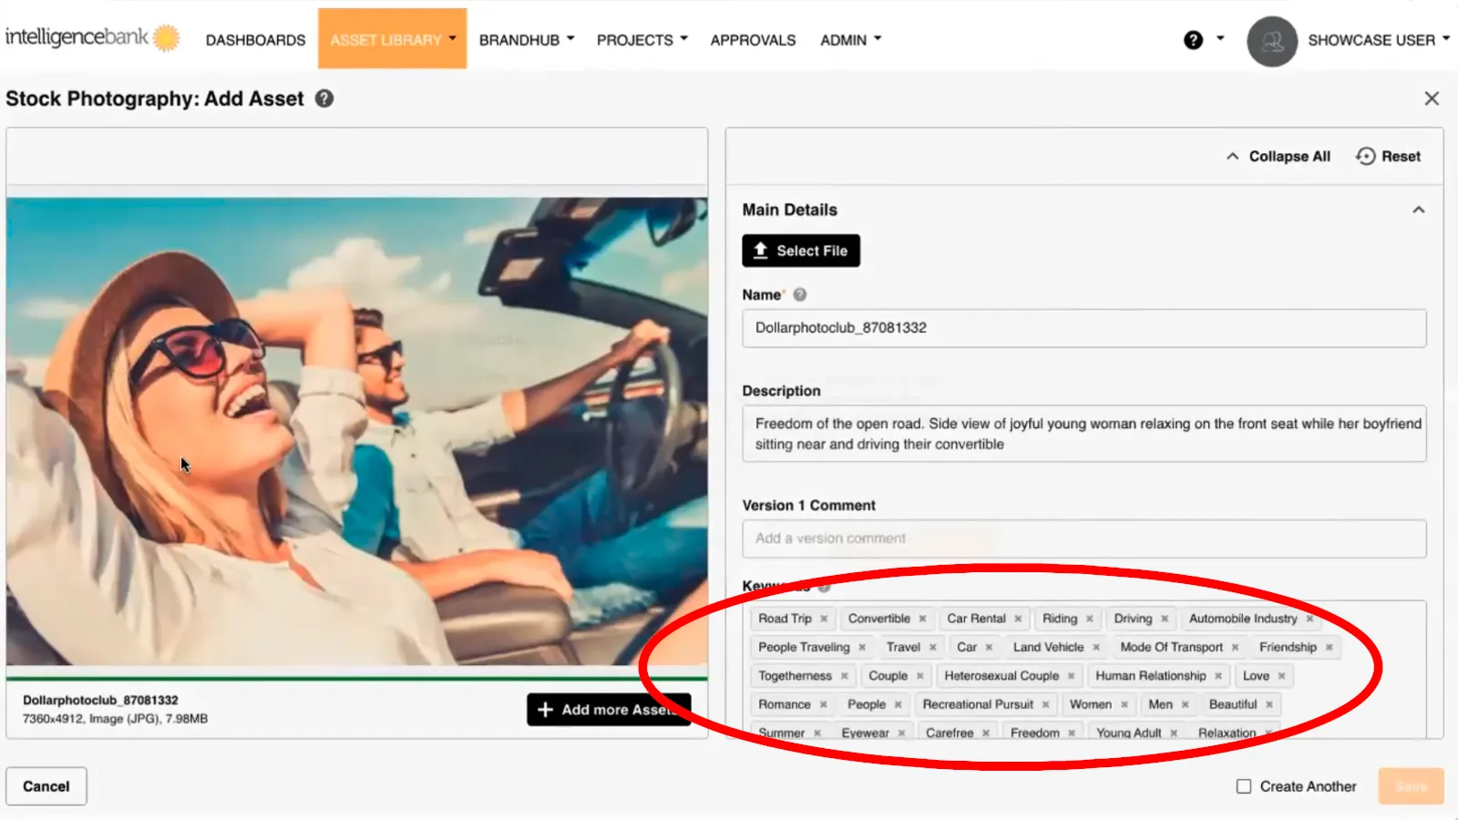Open the BrandHub dropdown menu

click(527, 40)
